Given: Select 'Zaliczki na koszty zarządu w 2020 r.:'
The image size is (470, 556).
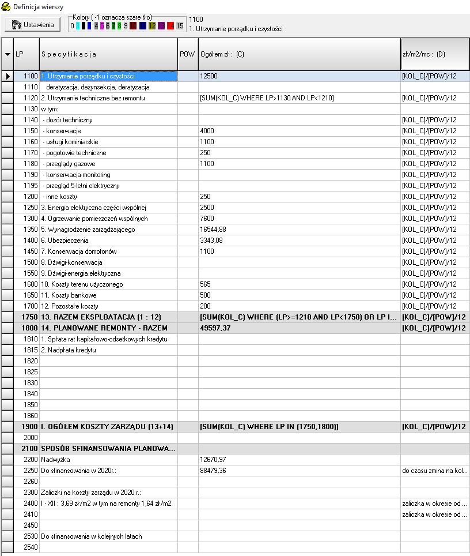Looking at the screenshot, I should 108,493.
